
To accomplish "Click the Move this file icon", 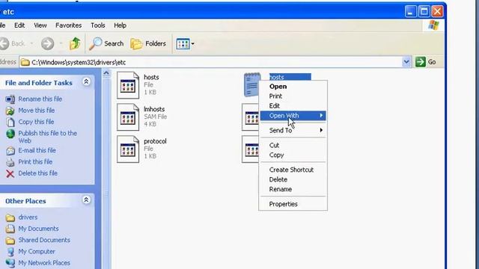I will point(10,111).
